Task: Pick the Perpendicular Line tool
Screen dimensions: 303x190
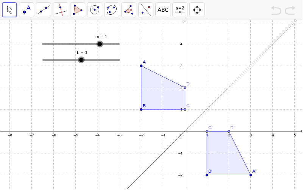Action: click(x=61, y=10)
